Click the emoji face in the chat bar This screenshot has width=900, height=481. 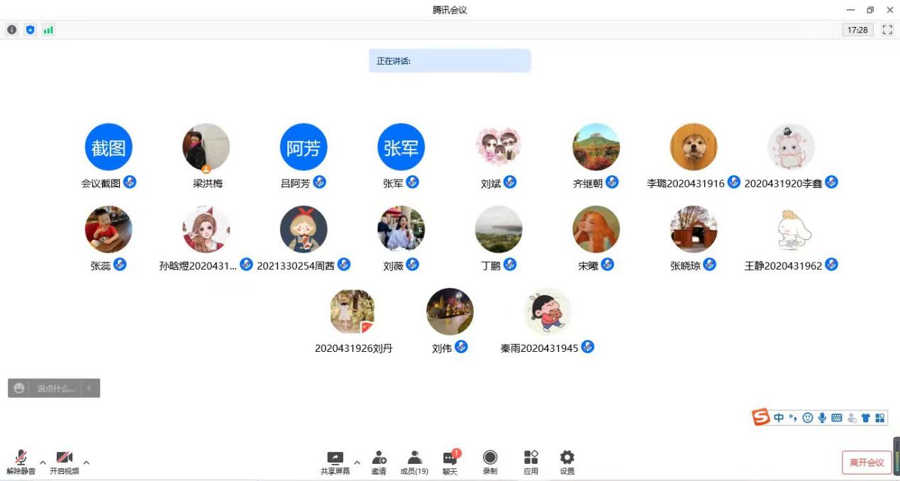[x=19, y=388]
